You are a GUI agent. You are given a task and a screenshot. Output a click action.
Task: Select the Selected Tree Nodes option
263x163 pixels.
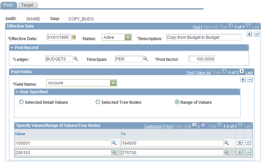pos(98,102)
